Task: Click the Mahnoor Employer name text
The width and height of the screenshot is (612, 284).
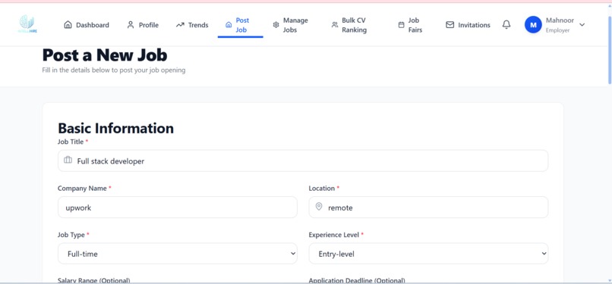Action: tap(560, 25)
